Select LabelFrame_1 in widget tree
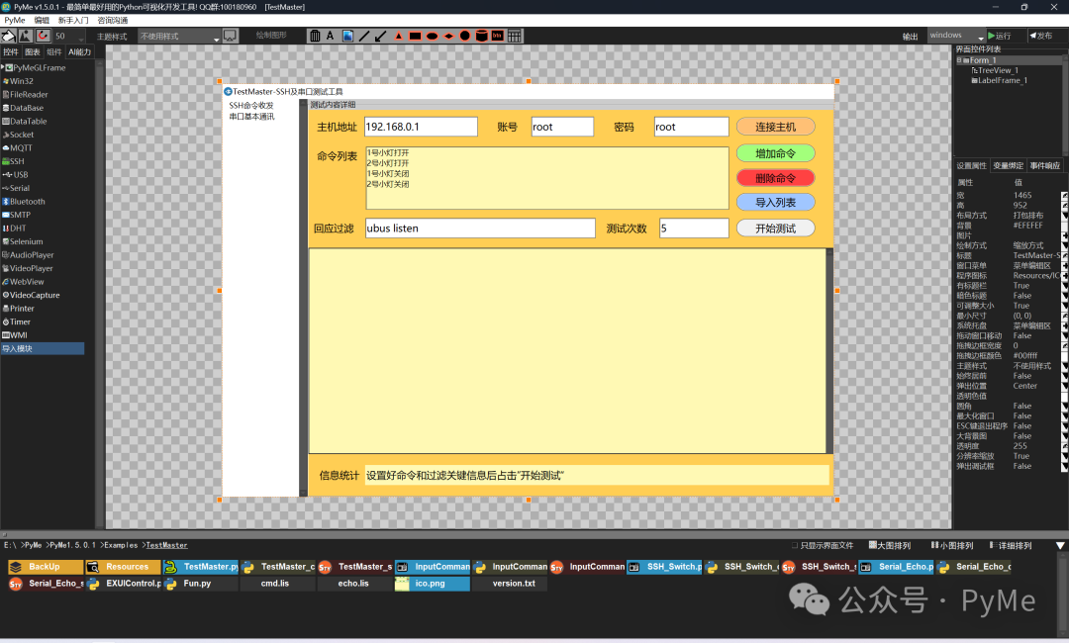Image resolution: width=1069 pixels, height=643 pixels. point(1002,80)
